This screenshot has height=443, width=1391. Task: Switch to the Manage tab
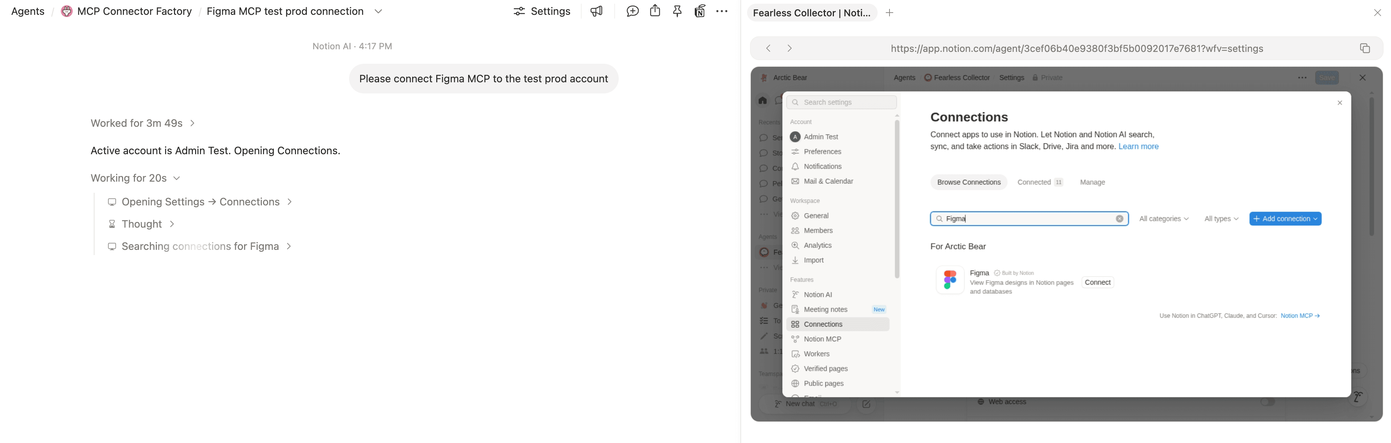(x=1092, y=182)
